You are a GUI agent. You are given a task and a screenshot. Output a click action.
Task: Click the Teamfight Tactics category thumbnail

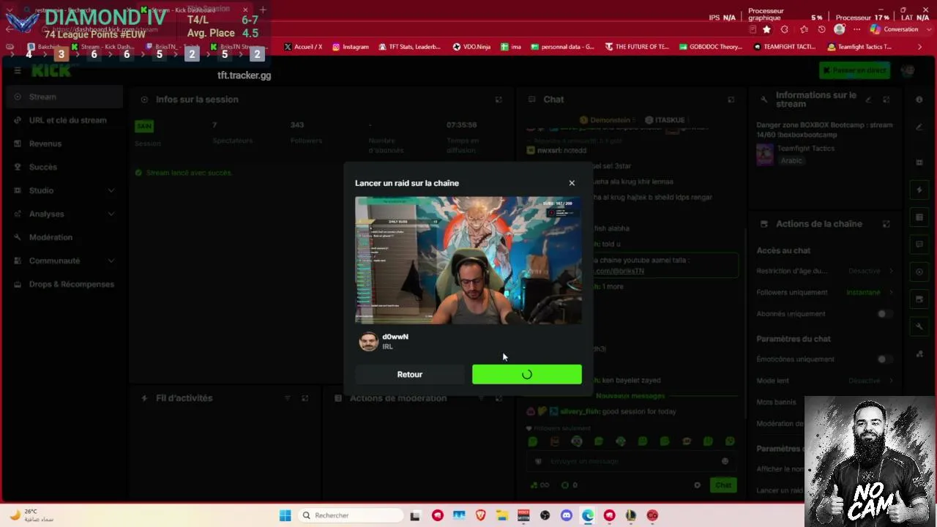765,154
